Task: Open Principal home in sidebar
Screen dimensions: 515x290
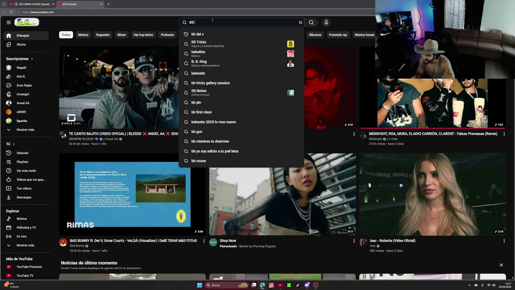Action: (26, 35)
